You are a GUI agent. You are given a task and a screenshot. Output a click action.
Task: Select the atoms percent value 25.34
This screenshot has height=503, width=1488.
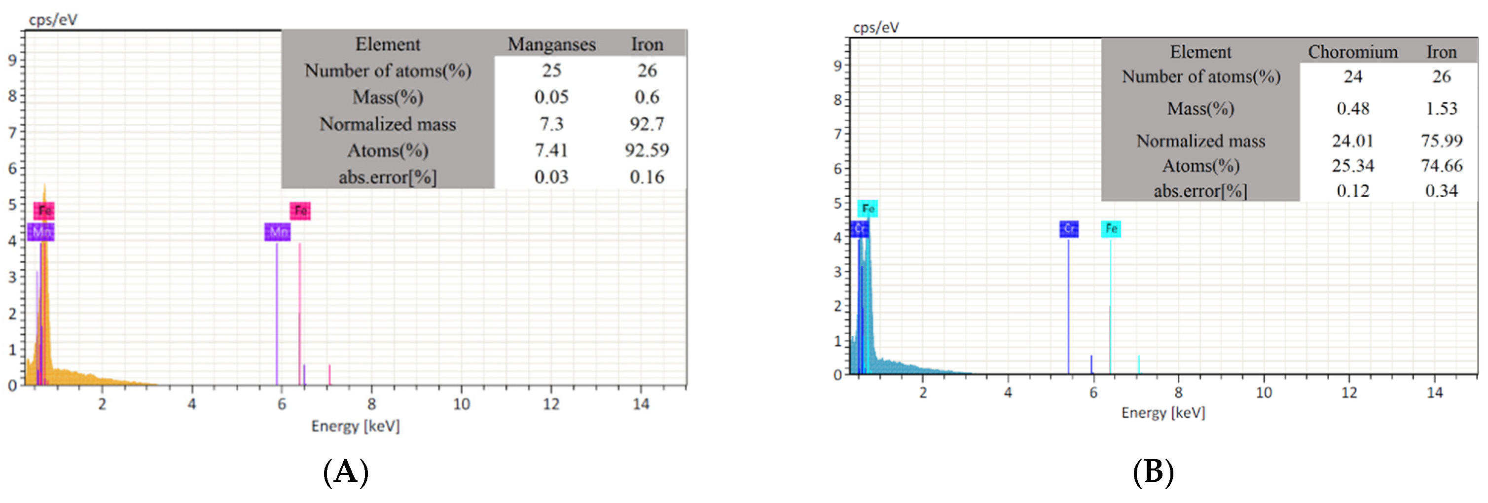[x=1353, y=166]
